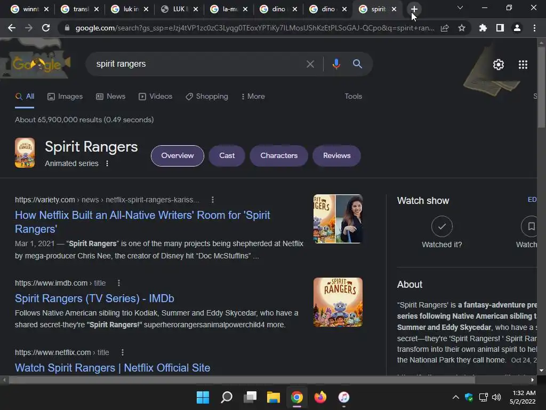Open Google apps grid
Viewport: 546px width, 410px height.
(523, 65)
